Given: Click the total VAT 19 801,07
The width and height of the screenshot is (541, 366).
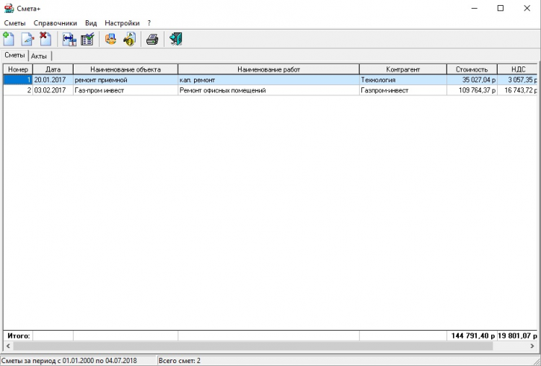Looking at the screenshot, I should [x=517, y=336].
